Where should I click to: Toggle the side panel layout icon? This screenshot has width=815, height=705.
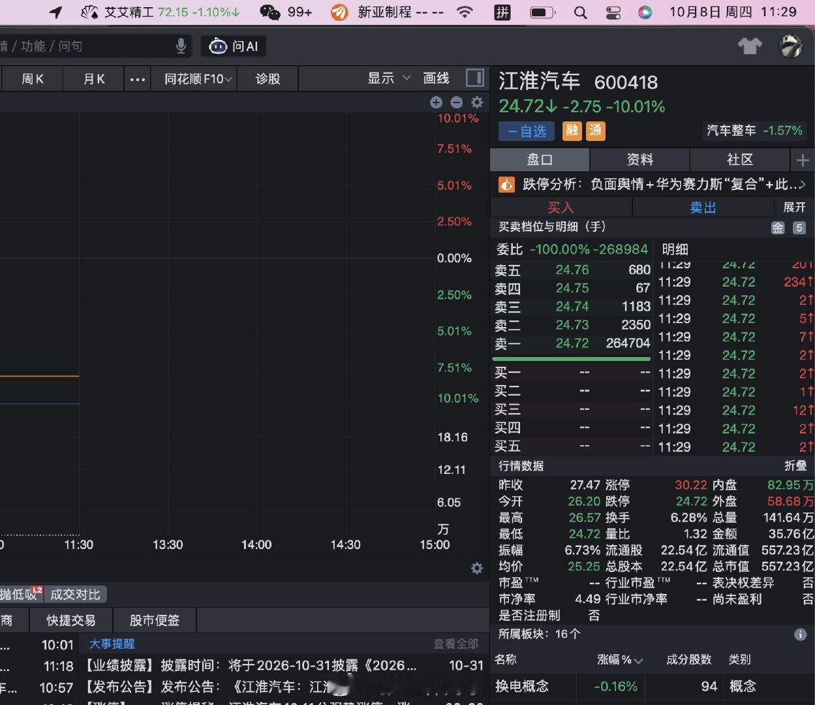tap(475, 78)
